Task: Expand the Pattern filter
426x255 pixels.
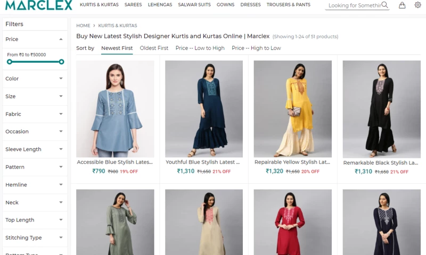Action: pyautogui.click(x=35, y=167)
